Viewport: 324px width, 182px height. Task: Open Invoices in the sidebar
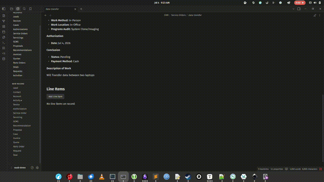pyautogui.click(x=17, y=55)
